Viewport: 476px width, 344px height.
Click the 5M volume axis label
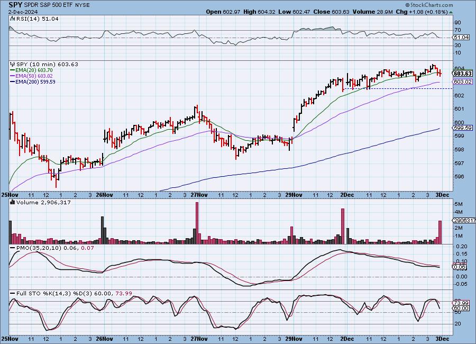point(459,204)
